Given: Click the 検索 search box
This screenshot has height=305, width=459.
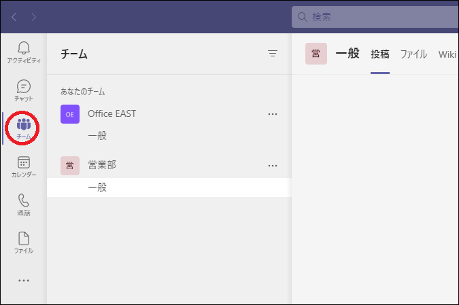Looking at the screenshot, I should point(374,16).
